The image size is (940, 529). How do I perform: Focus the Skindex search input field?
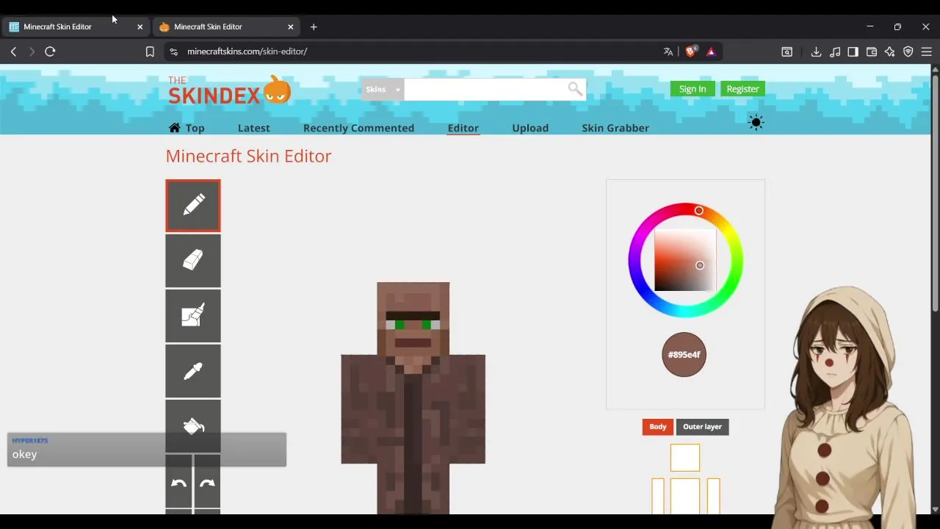(x=485, y=90)
